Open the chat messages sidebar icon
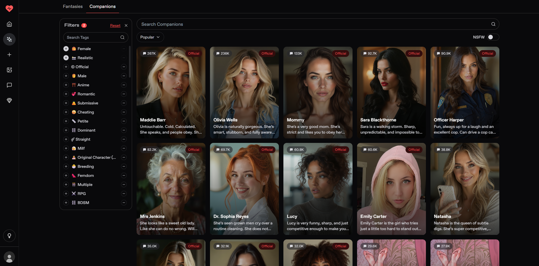The image size is (539, 266). tap(9, 85)
